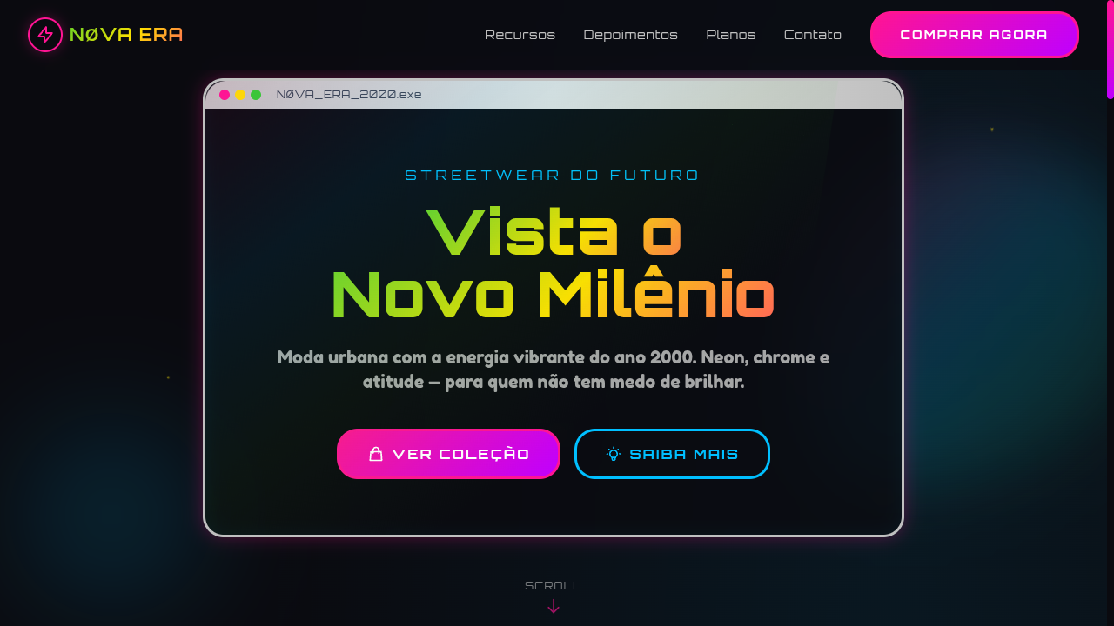Click the green dot in window title bar
The image size is (1114, 626).
tap(256, 95)
